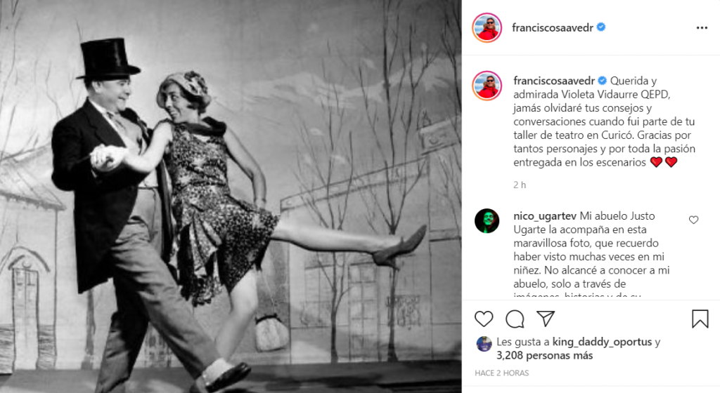Click the black-and-white dancing photo

(231, 196)
